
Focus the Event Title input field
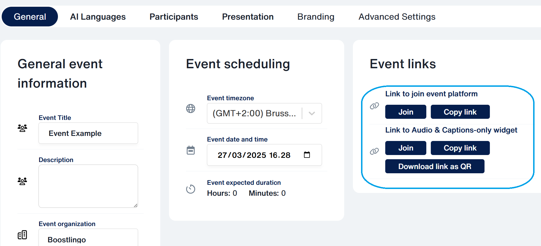[88, 133]
